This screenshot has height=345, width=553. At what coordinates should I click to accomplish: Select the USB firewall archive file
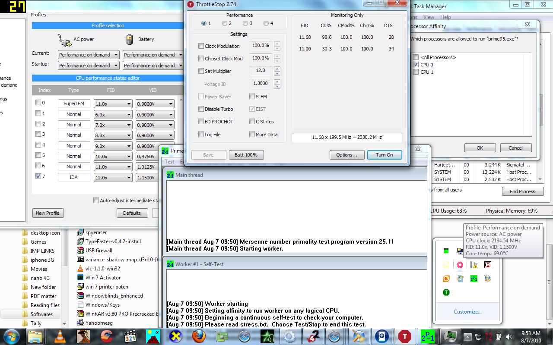(x=95, y=251)
